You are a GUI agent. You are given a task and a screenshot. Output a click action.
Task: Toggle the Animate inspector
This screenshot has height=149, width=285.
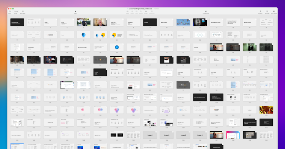point(267,12)
